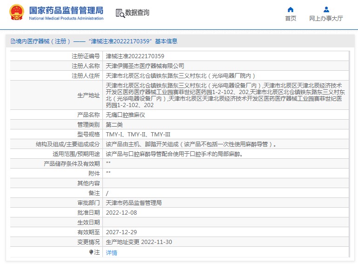
Task: Click the 其他内容 row label
Action: (88, 183)
